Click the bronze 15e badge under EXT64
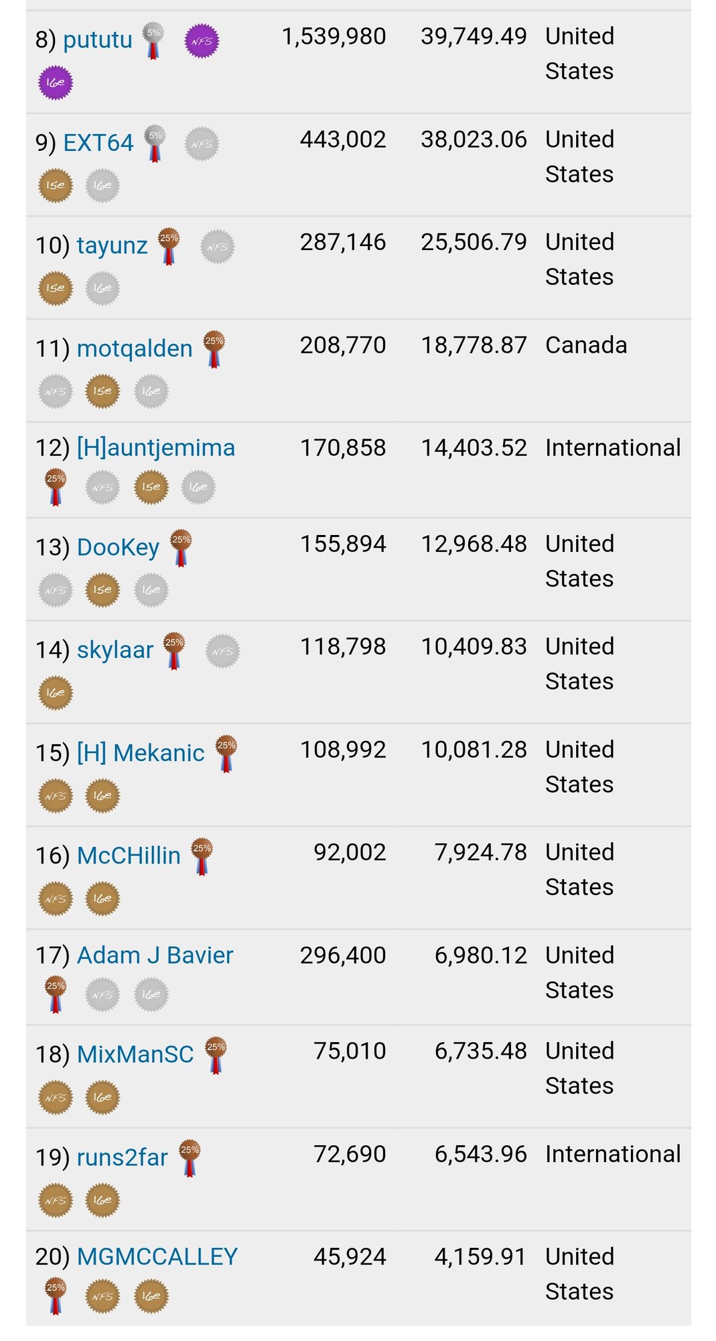The image size is (716, 1341). pos(56,186)
